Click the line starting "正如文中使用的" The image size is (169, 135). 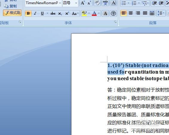138,106
